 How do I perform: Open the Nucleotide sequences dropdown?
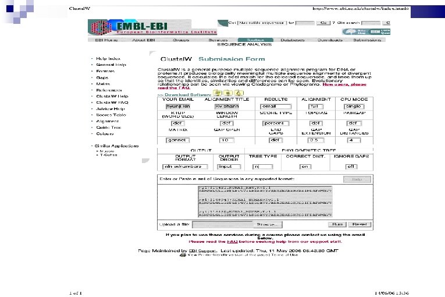tap(261, 23)
